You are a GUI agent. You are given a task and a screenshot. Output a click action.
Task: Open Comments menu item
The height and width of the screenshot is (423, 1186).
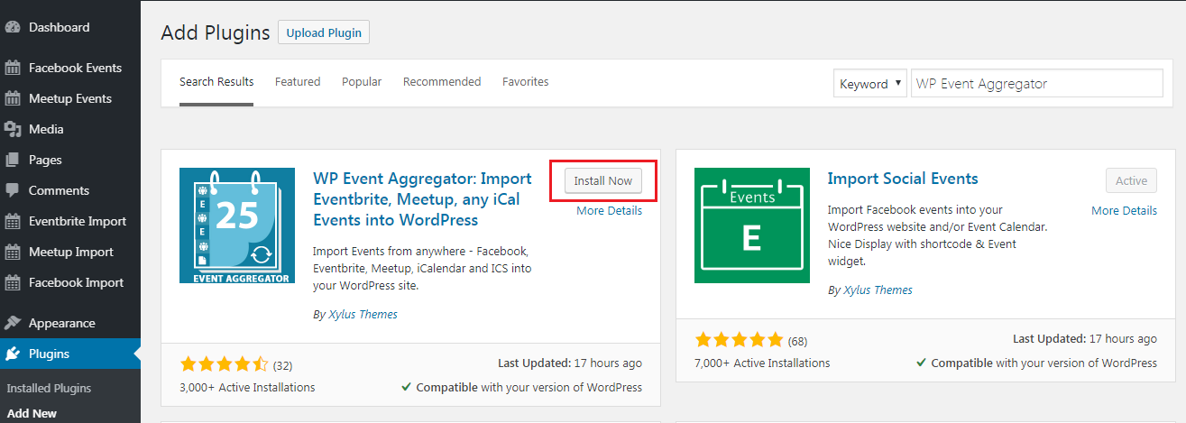[70, 190]
